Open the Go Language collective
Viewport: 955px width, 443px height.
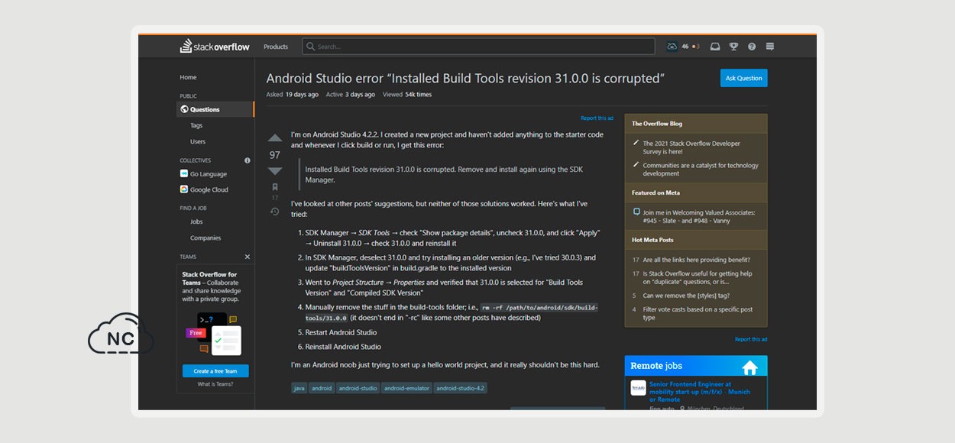(x=209, y=174)
